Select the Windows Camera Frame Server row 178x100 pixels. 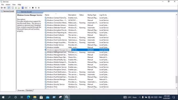click(77, 18)
